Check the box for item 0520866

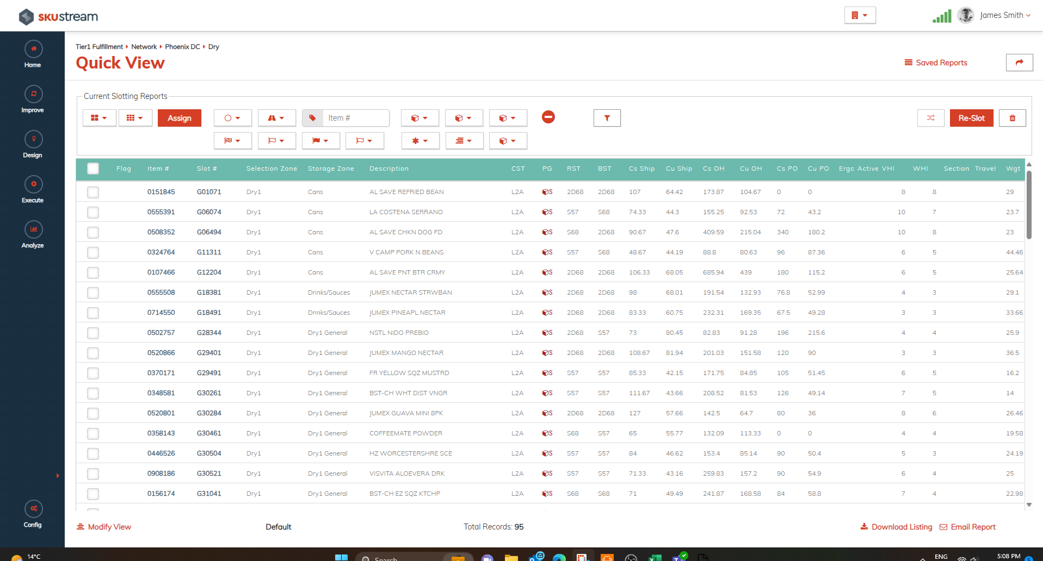(93, 353)
